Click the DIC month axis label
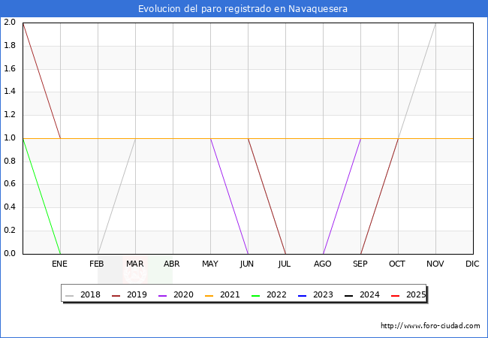The width and height of the screenshot is (488, 338). pos(472,264)
